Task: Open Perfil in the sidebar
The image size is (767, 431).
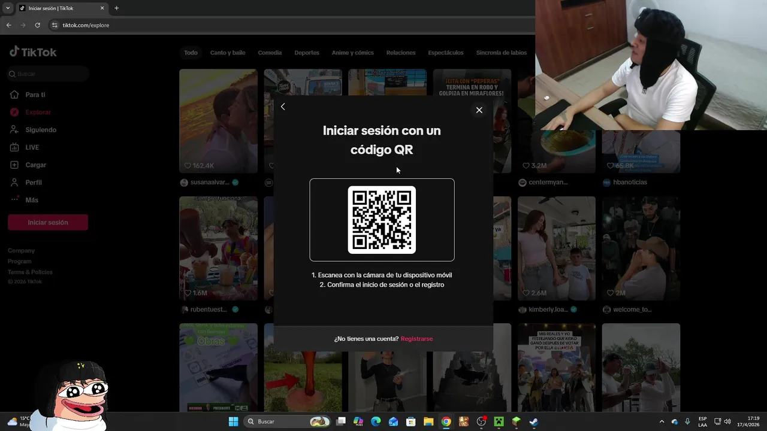Action: pos(33,183)
